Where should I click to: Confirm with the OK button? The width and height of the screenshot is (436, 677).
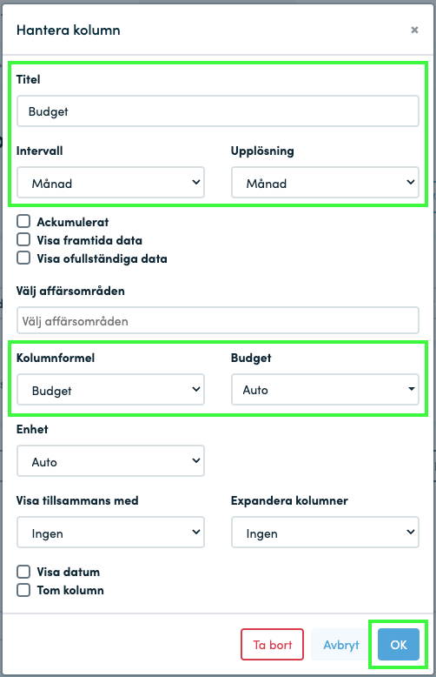(x=399, y=645)
